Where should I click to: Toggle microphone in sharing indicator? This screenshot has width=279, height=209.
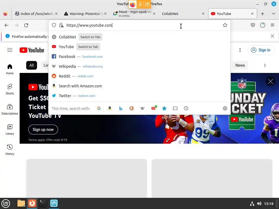(140, 4)
